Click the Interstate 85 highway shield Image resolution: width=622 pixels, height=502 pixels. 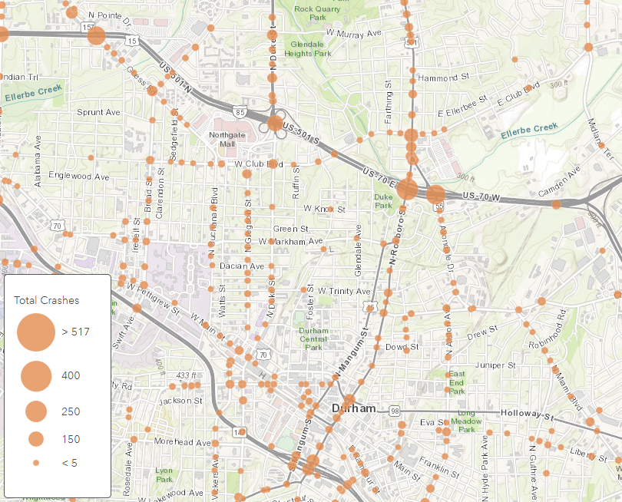pyautogui.click(x=240, y=112)
